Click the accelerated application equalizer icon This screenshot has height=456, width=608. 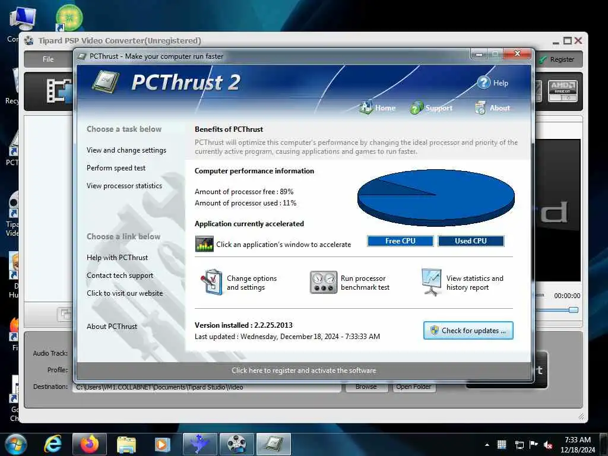click(x=204, y=244)
